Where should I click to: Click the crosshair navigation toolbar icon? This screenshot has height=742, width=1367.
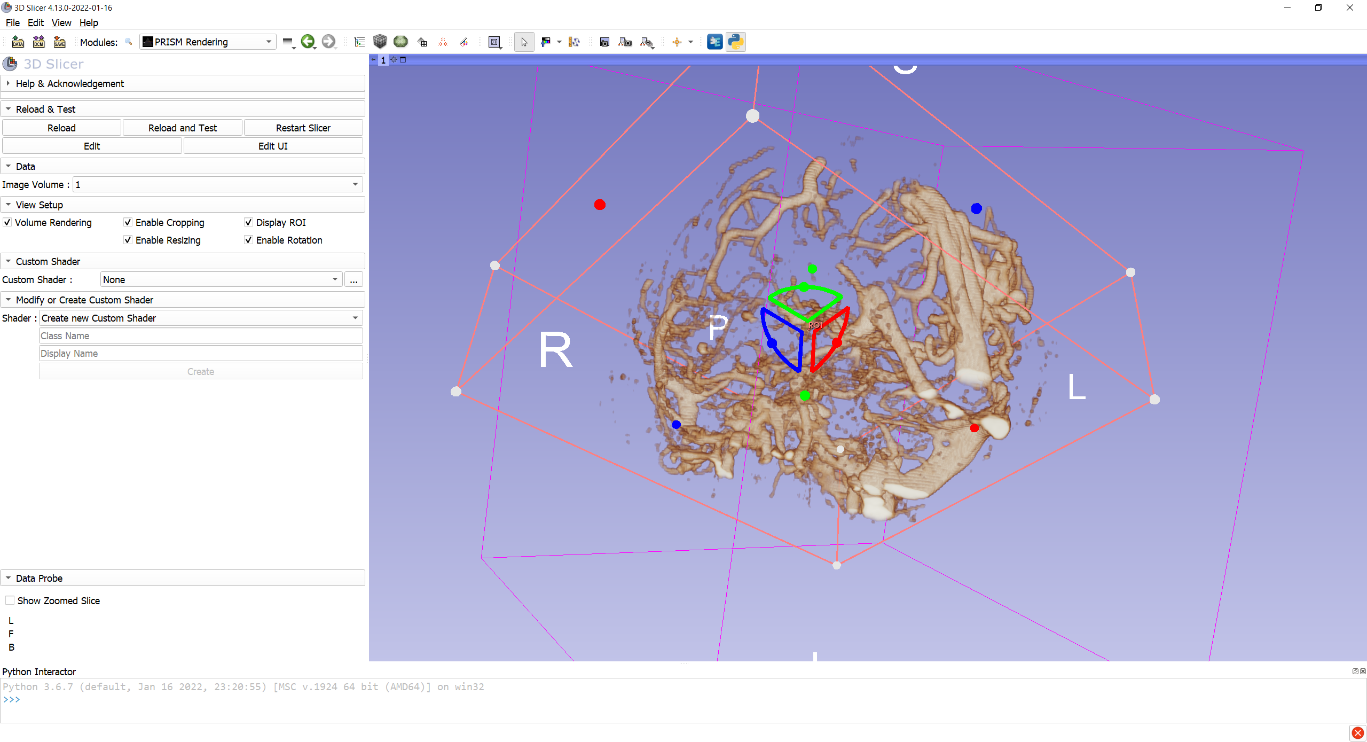[678, 42]
